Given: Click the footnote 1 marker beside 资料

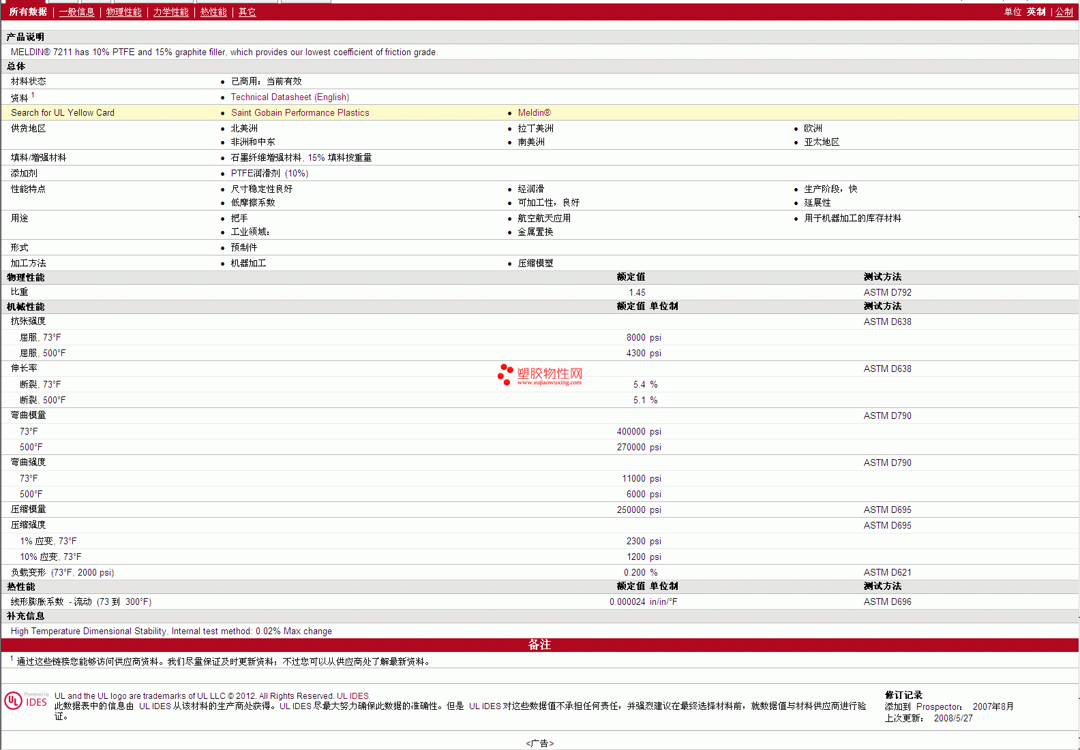Looking at the screenshot, I should [33, 95].
